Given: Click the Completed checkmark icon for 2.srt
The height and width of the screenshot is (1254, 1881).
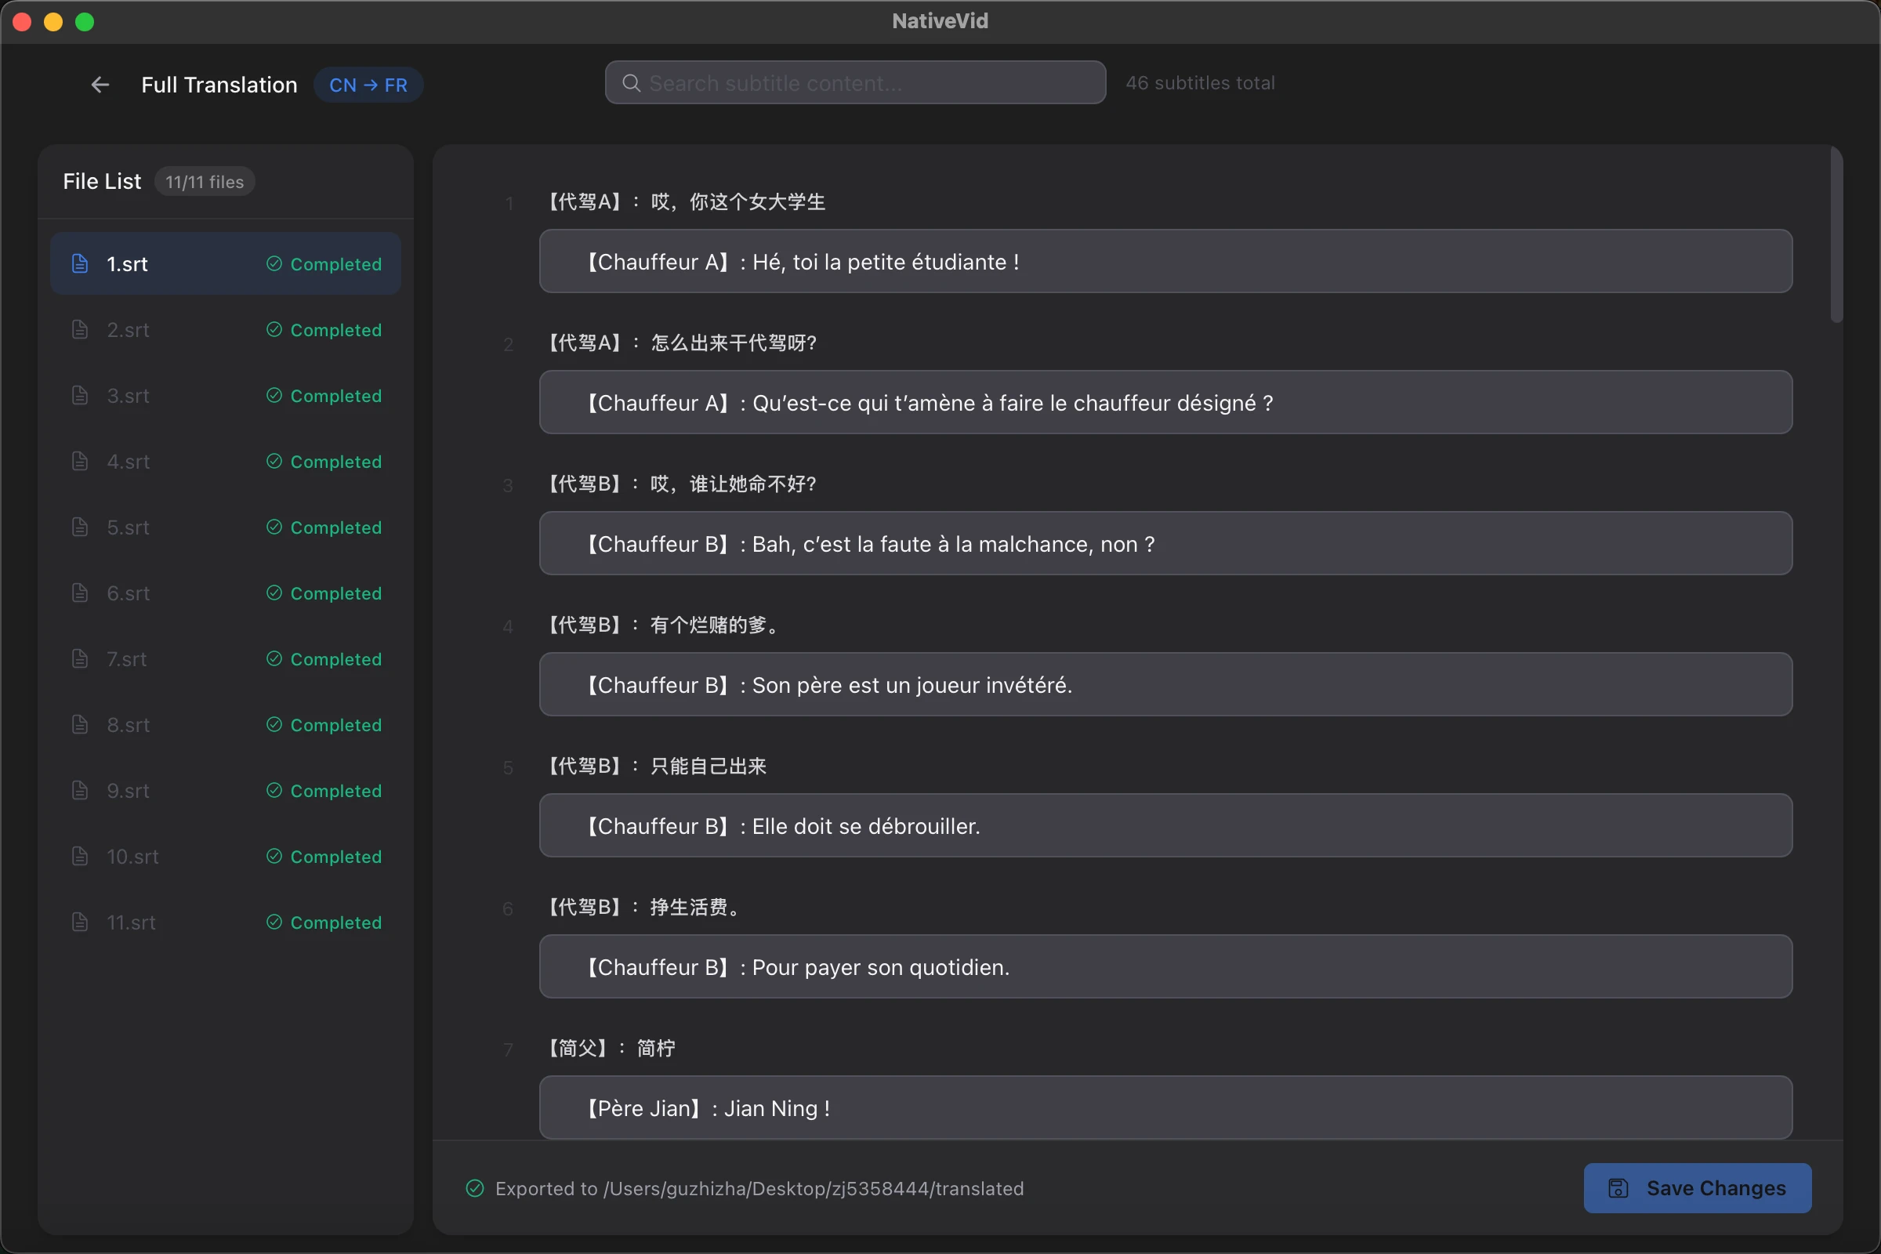Looking at the screenshot, I should (274, 329).
